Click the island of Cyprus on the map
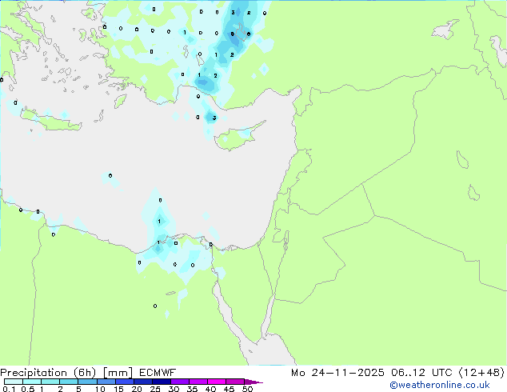 coord(235,138)
